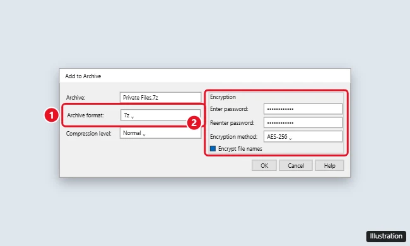Click the 'Encryption' group heading

[223, 97]
